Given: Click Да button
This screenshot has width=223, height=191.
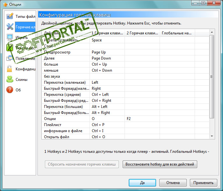Looking at the screenshot, I should click(x=142, y=183).
